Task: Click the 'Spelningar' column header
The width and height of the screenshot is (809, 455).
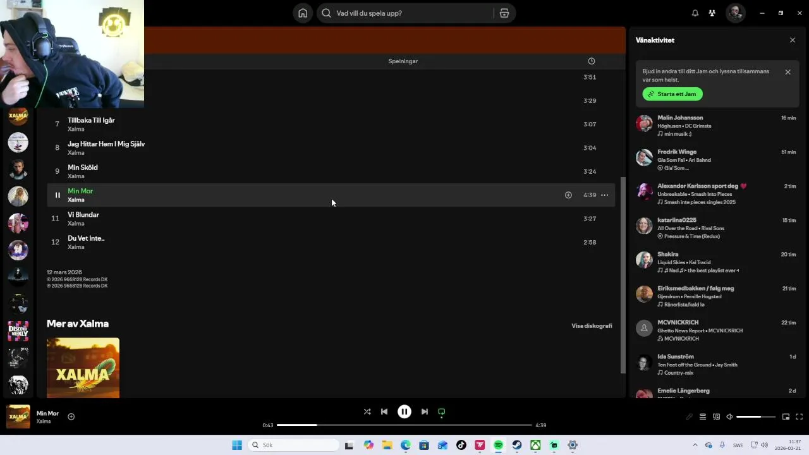Action: point(403,61)
